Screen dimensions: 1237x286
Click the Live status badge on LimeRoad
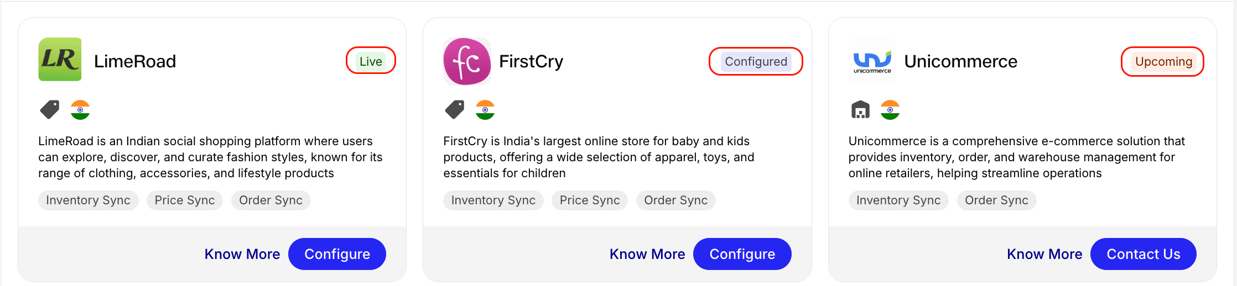[371, 61]
